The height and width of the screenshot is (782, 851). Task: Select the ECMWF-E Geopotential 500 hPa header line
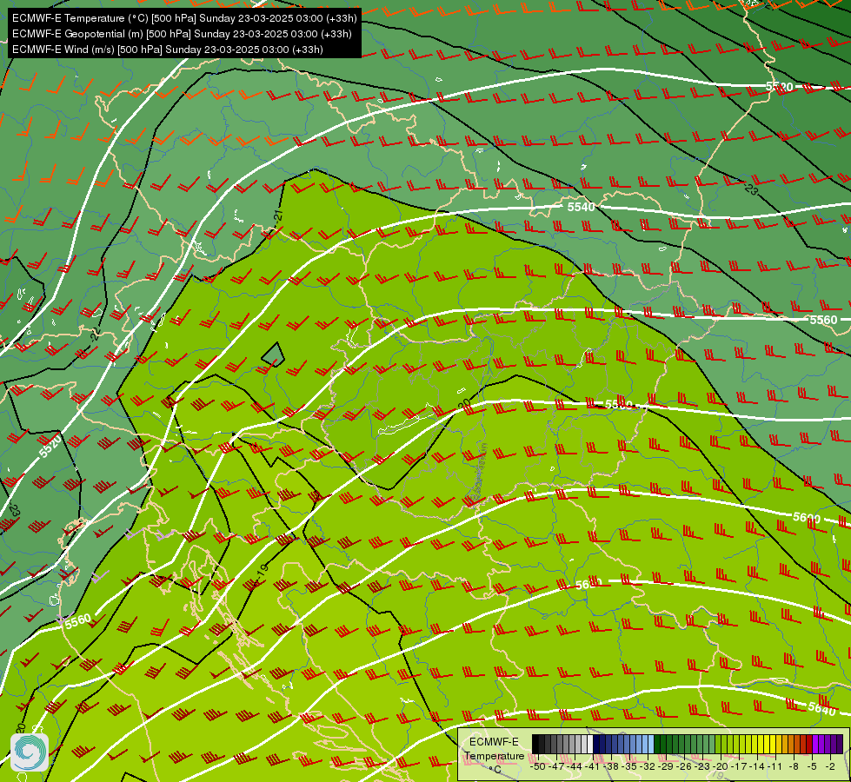(182, 34)
